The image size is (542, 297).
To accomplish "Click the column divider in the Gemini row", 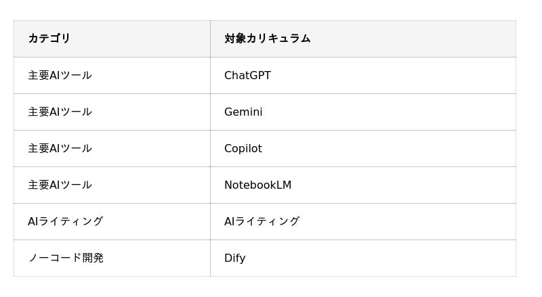I will [x=210, y=112].
